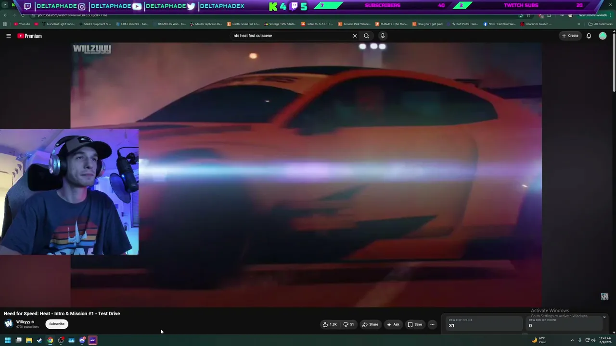Click the video title text
The height and width of the screenshot is (346, 616).
pyautogui.click(x=62, y=313)
